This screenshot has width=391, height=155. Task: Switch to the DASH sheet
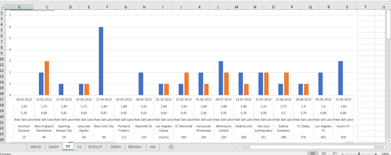click(54, 147)
